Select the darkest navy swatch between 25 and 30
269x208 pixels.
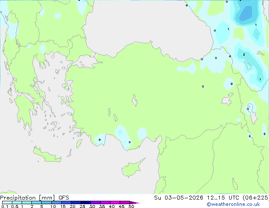pyautogui.click(x=85, y=202)
